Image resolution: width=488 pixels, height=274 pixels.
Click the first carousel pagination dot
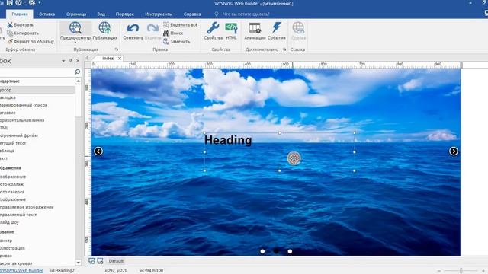tap(262, 251)
